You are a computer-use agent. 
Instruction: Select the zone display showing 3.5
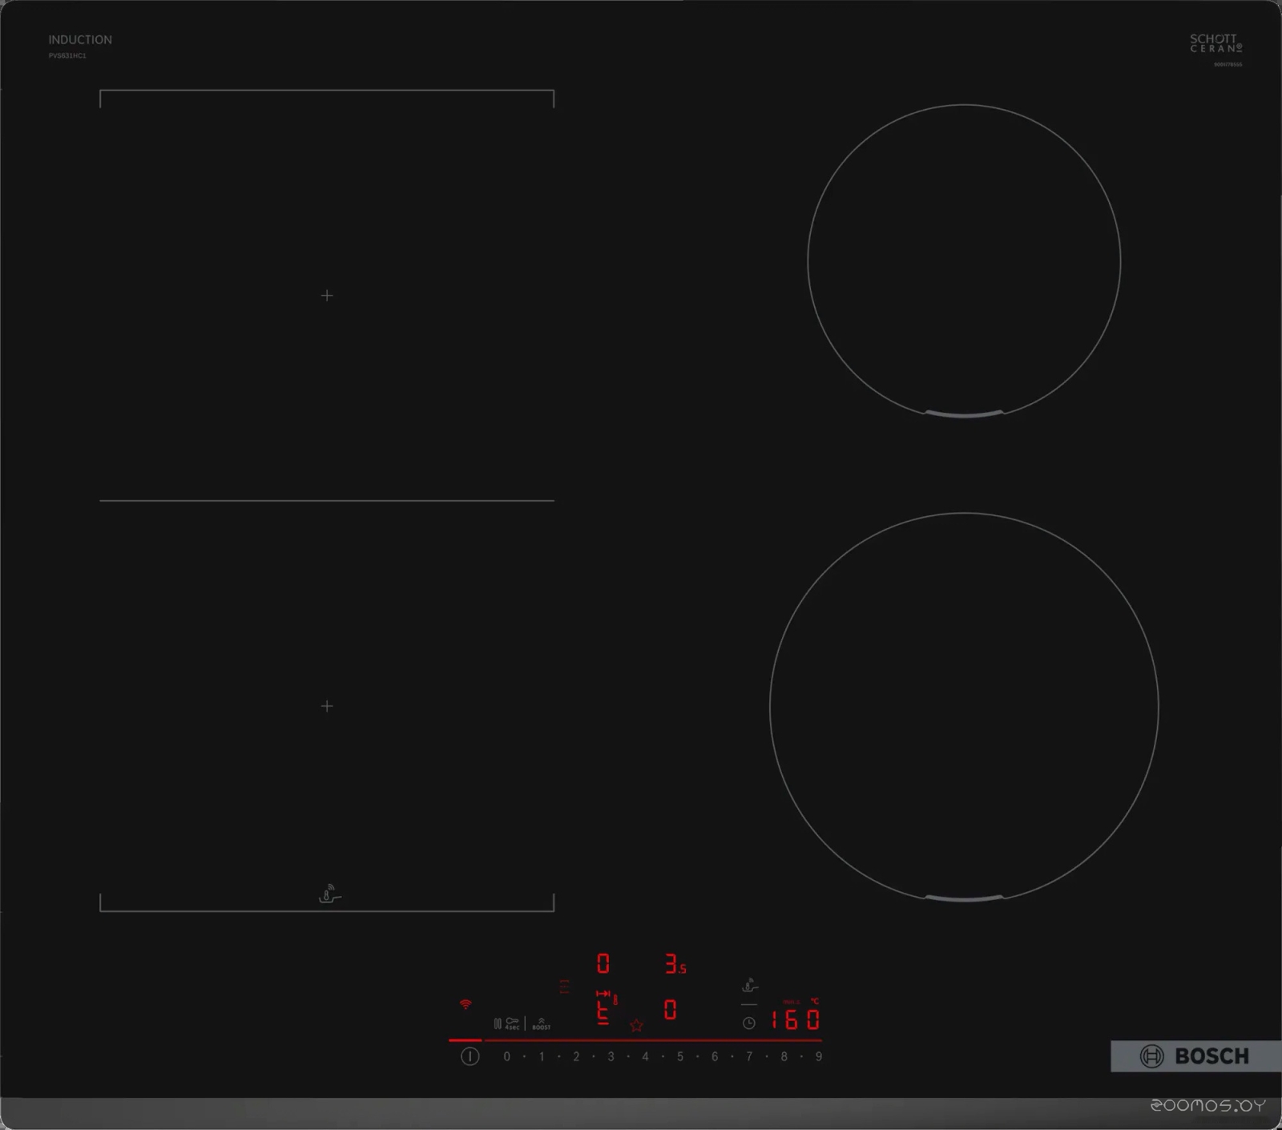(x=675, y=964)
